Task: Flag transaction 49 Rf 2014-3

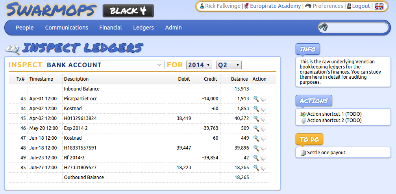Action: coord(263,158)
